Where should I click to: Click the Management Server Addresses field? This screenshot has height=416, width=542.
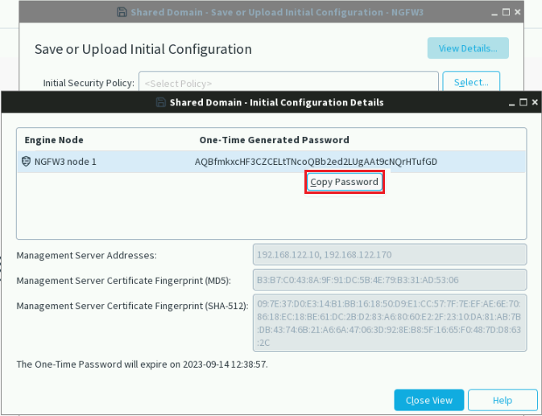pyautogui.click(x=390, y=255)
